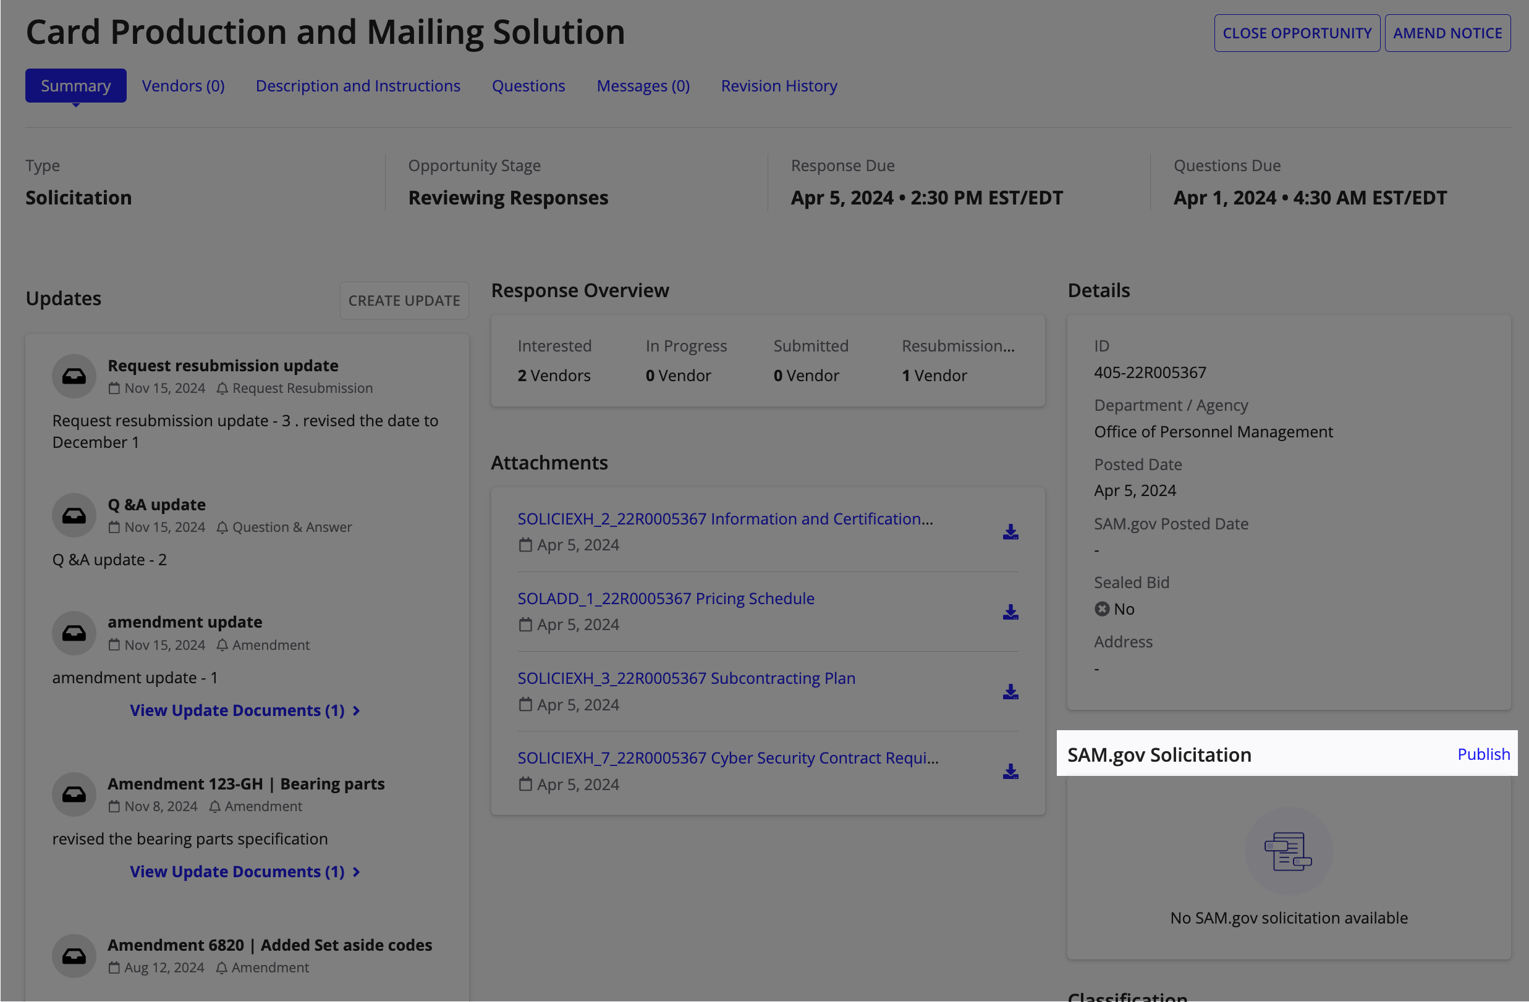Click the Amend Notice button
1529x1002 pixels.
click(1447, 33)
